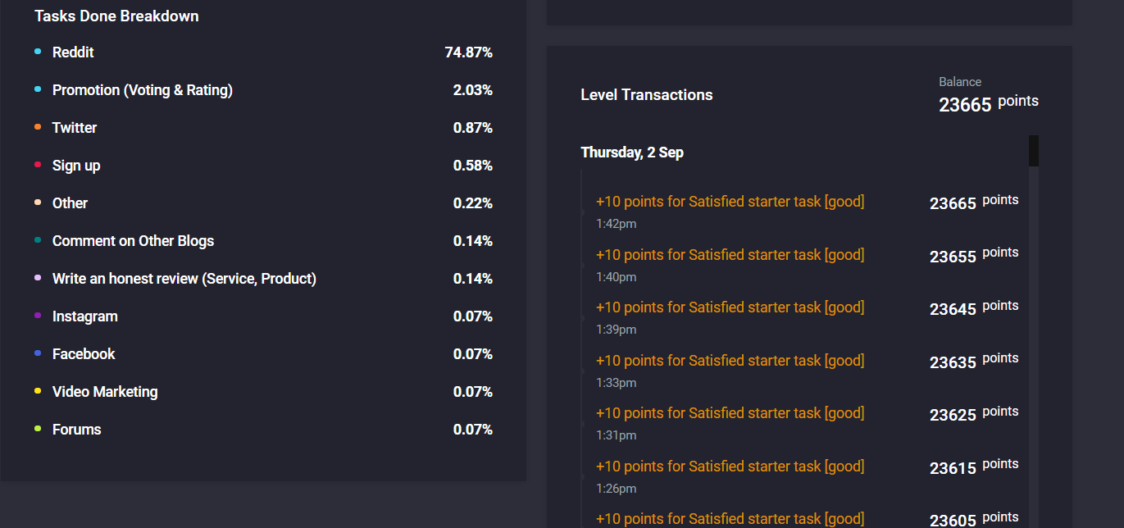Click the orange dot beside Twitter
Screen dimensions: 1124x528
pos(38,127)
